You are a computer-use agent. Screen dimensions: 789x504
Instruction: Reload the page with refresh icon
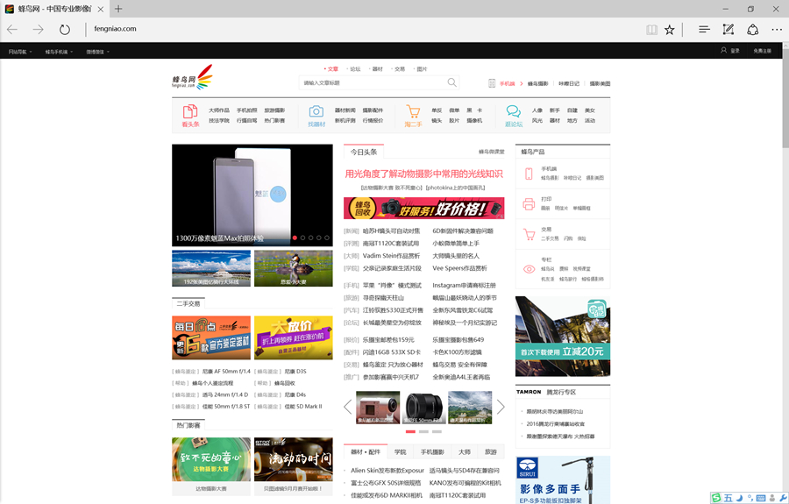click(x=64, y=29)
